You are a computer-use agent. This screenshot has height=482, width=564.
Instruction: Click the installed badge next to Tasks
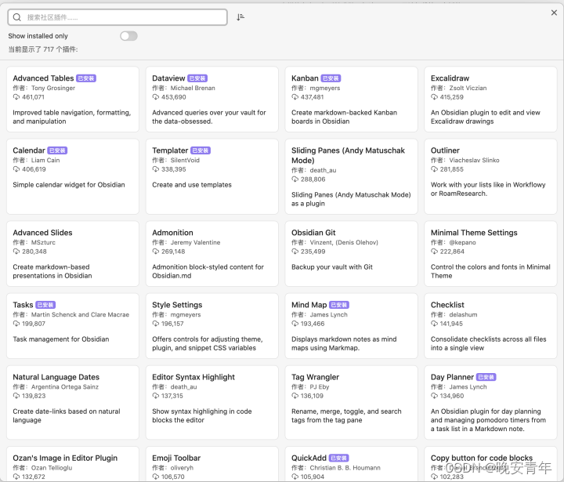[45, 305]
